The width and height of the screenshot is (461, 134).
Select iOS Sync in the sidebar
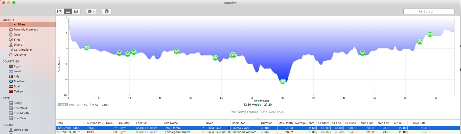[20, 55]
